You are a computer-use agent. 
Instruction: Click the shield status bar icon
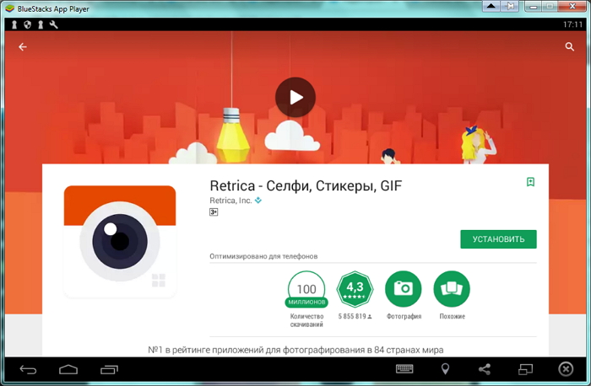coord(28,24)
